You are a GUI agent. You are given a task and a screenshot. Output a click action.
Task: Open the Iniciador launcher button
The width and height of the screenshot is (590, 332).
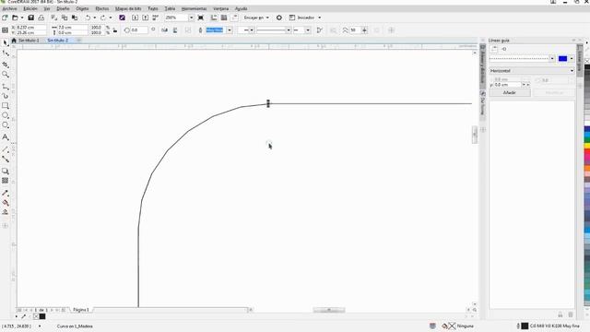tap(305, 18)
